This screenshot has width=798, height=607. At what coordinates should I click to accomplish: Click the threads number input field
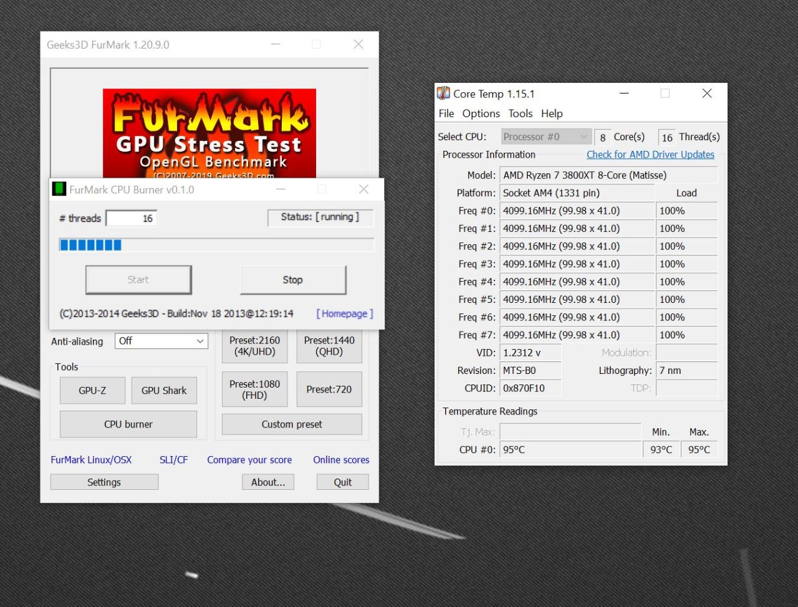(x=132, y=218)
